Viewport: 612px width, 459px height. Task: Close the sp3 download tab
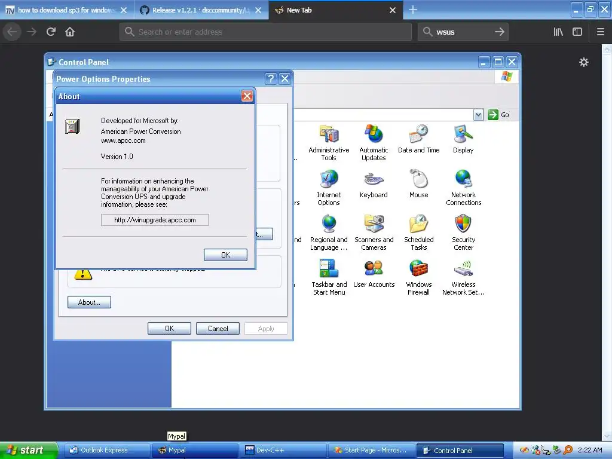click(x=123, y=10)
